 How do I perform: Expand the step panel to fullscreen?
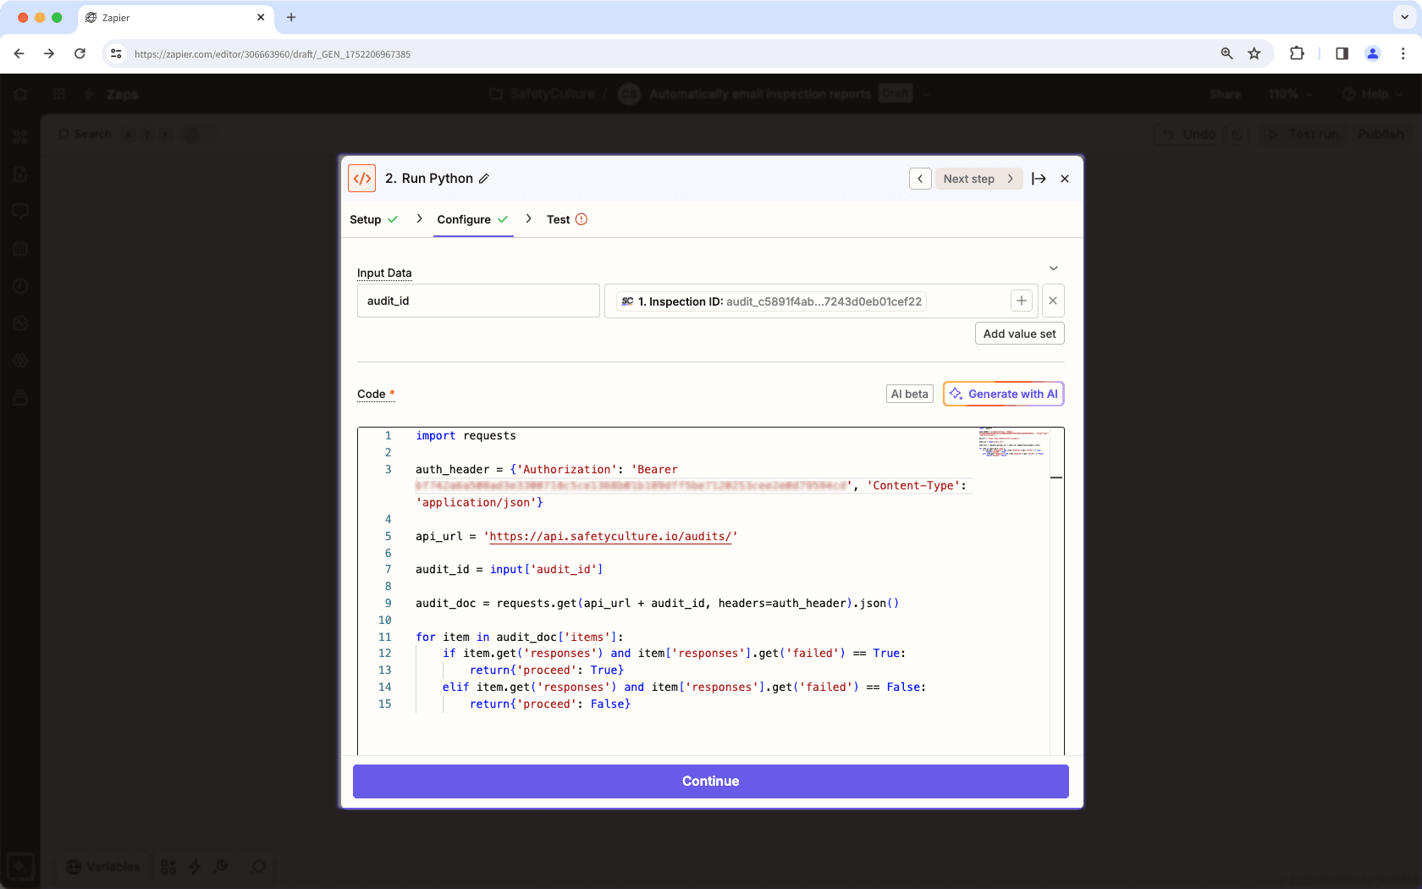point(1039,178)
